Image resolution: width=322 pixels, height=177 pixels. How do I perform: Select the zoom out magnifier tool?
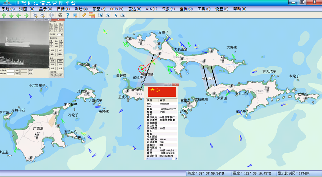coord(42,15)
